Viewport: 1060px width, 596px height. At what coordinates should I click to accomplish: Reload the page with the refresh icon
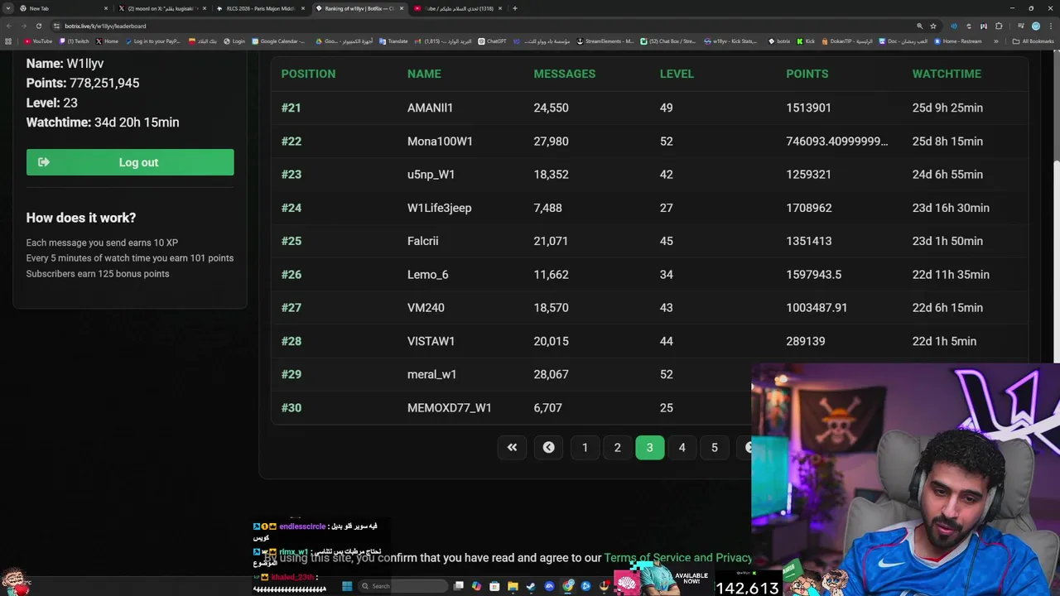[x=39, y=26]
